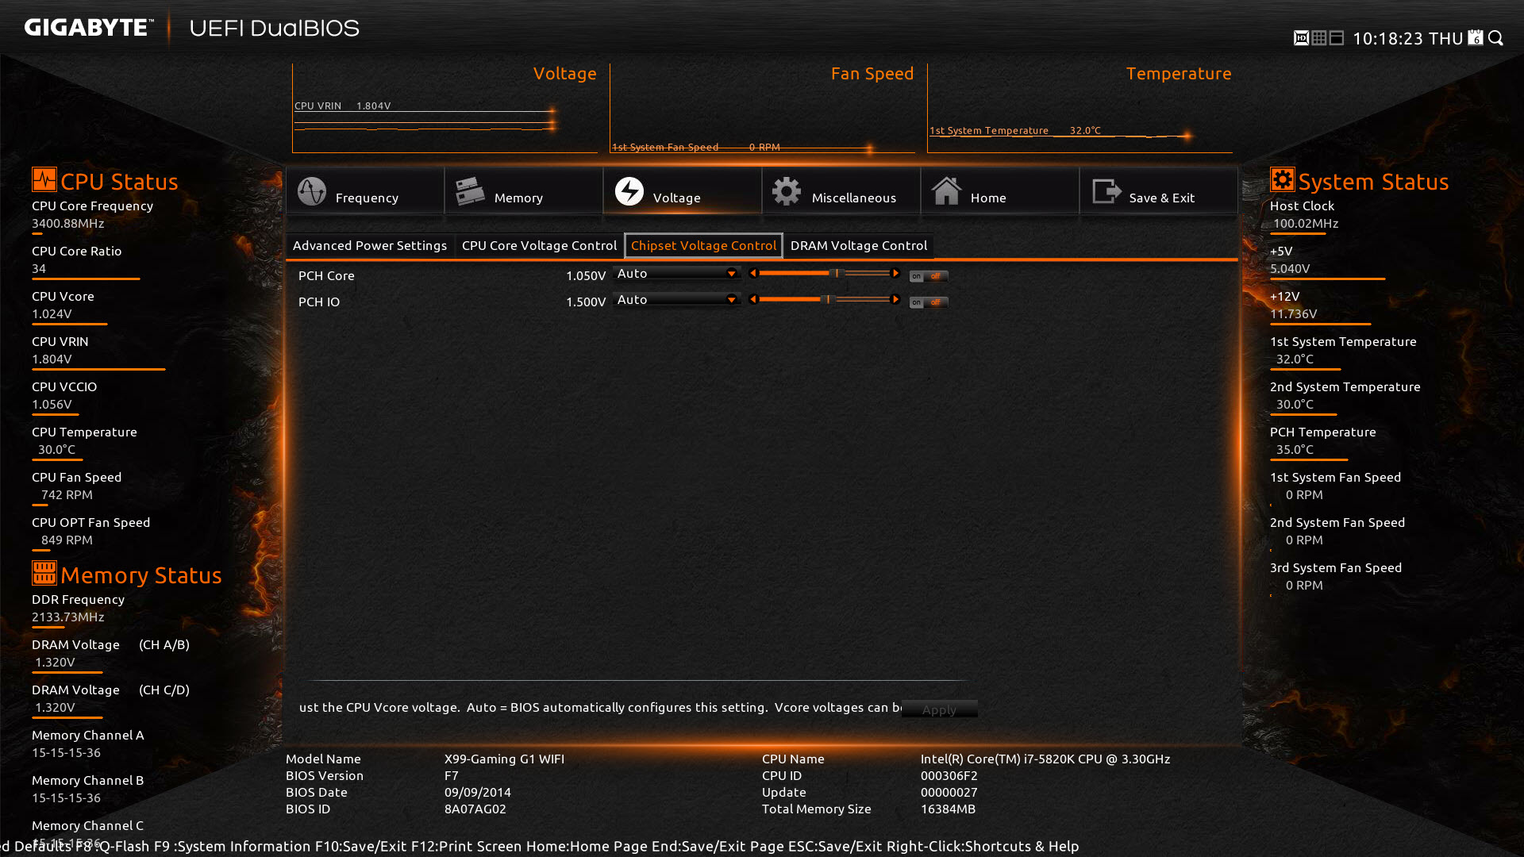Open the Frequency tab
This screenshot has height=857, width=1524.
point(365,191)
